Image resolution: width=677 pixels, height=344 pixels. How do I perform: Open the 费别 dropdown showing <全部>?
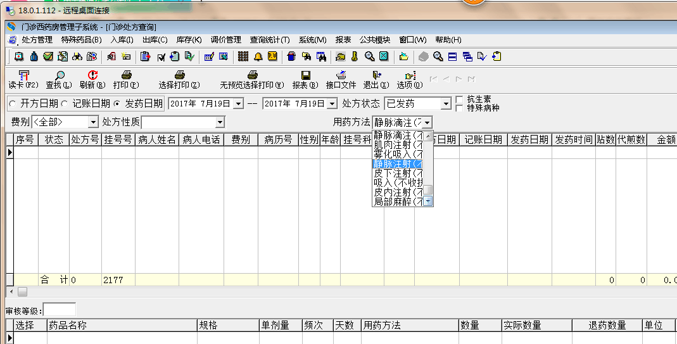click(93, 122)
